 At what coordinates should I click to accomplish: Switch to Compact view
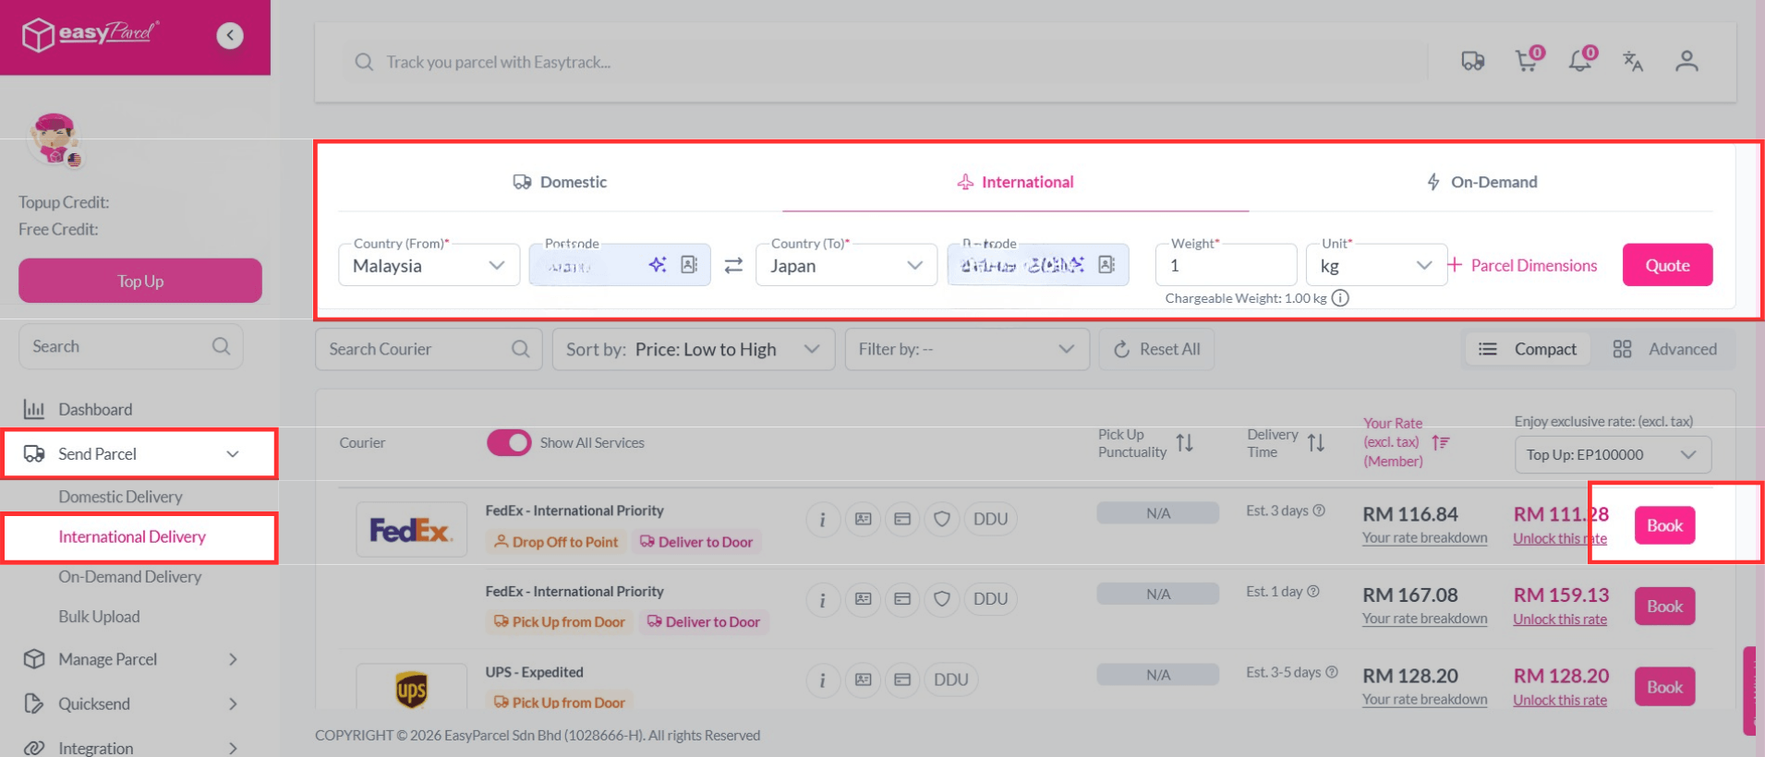click(1529, 349)
